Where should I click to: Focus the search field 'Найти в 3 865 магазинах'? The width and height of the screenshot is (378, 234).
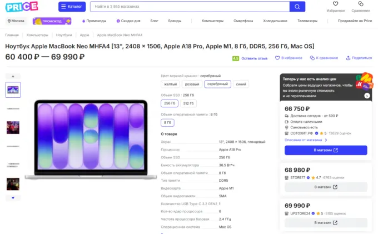[x=190, y=7]
